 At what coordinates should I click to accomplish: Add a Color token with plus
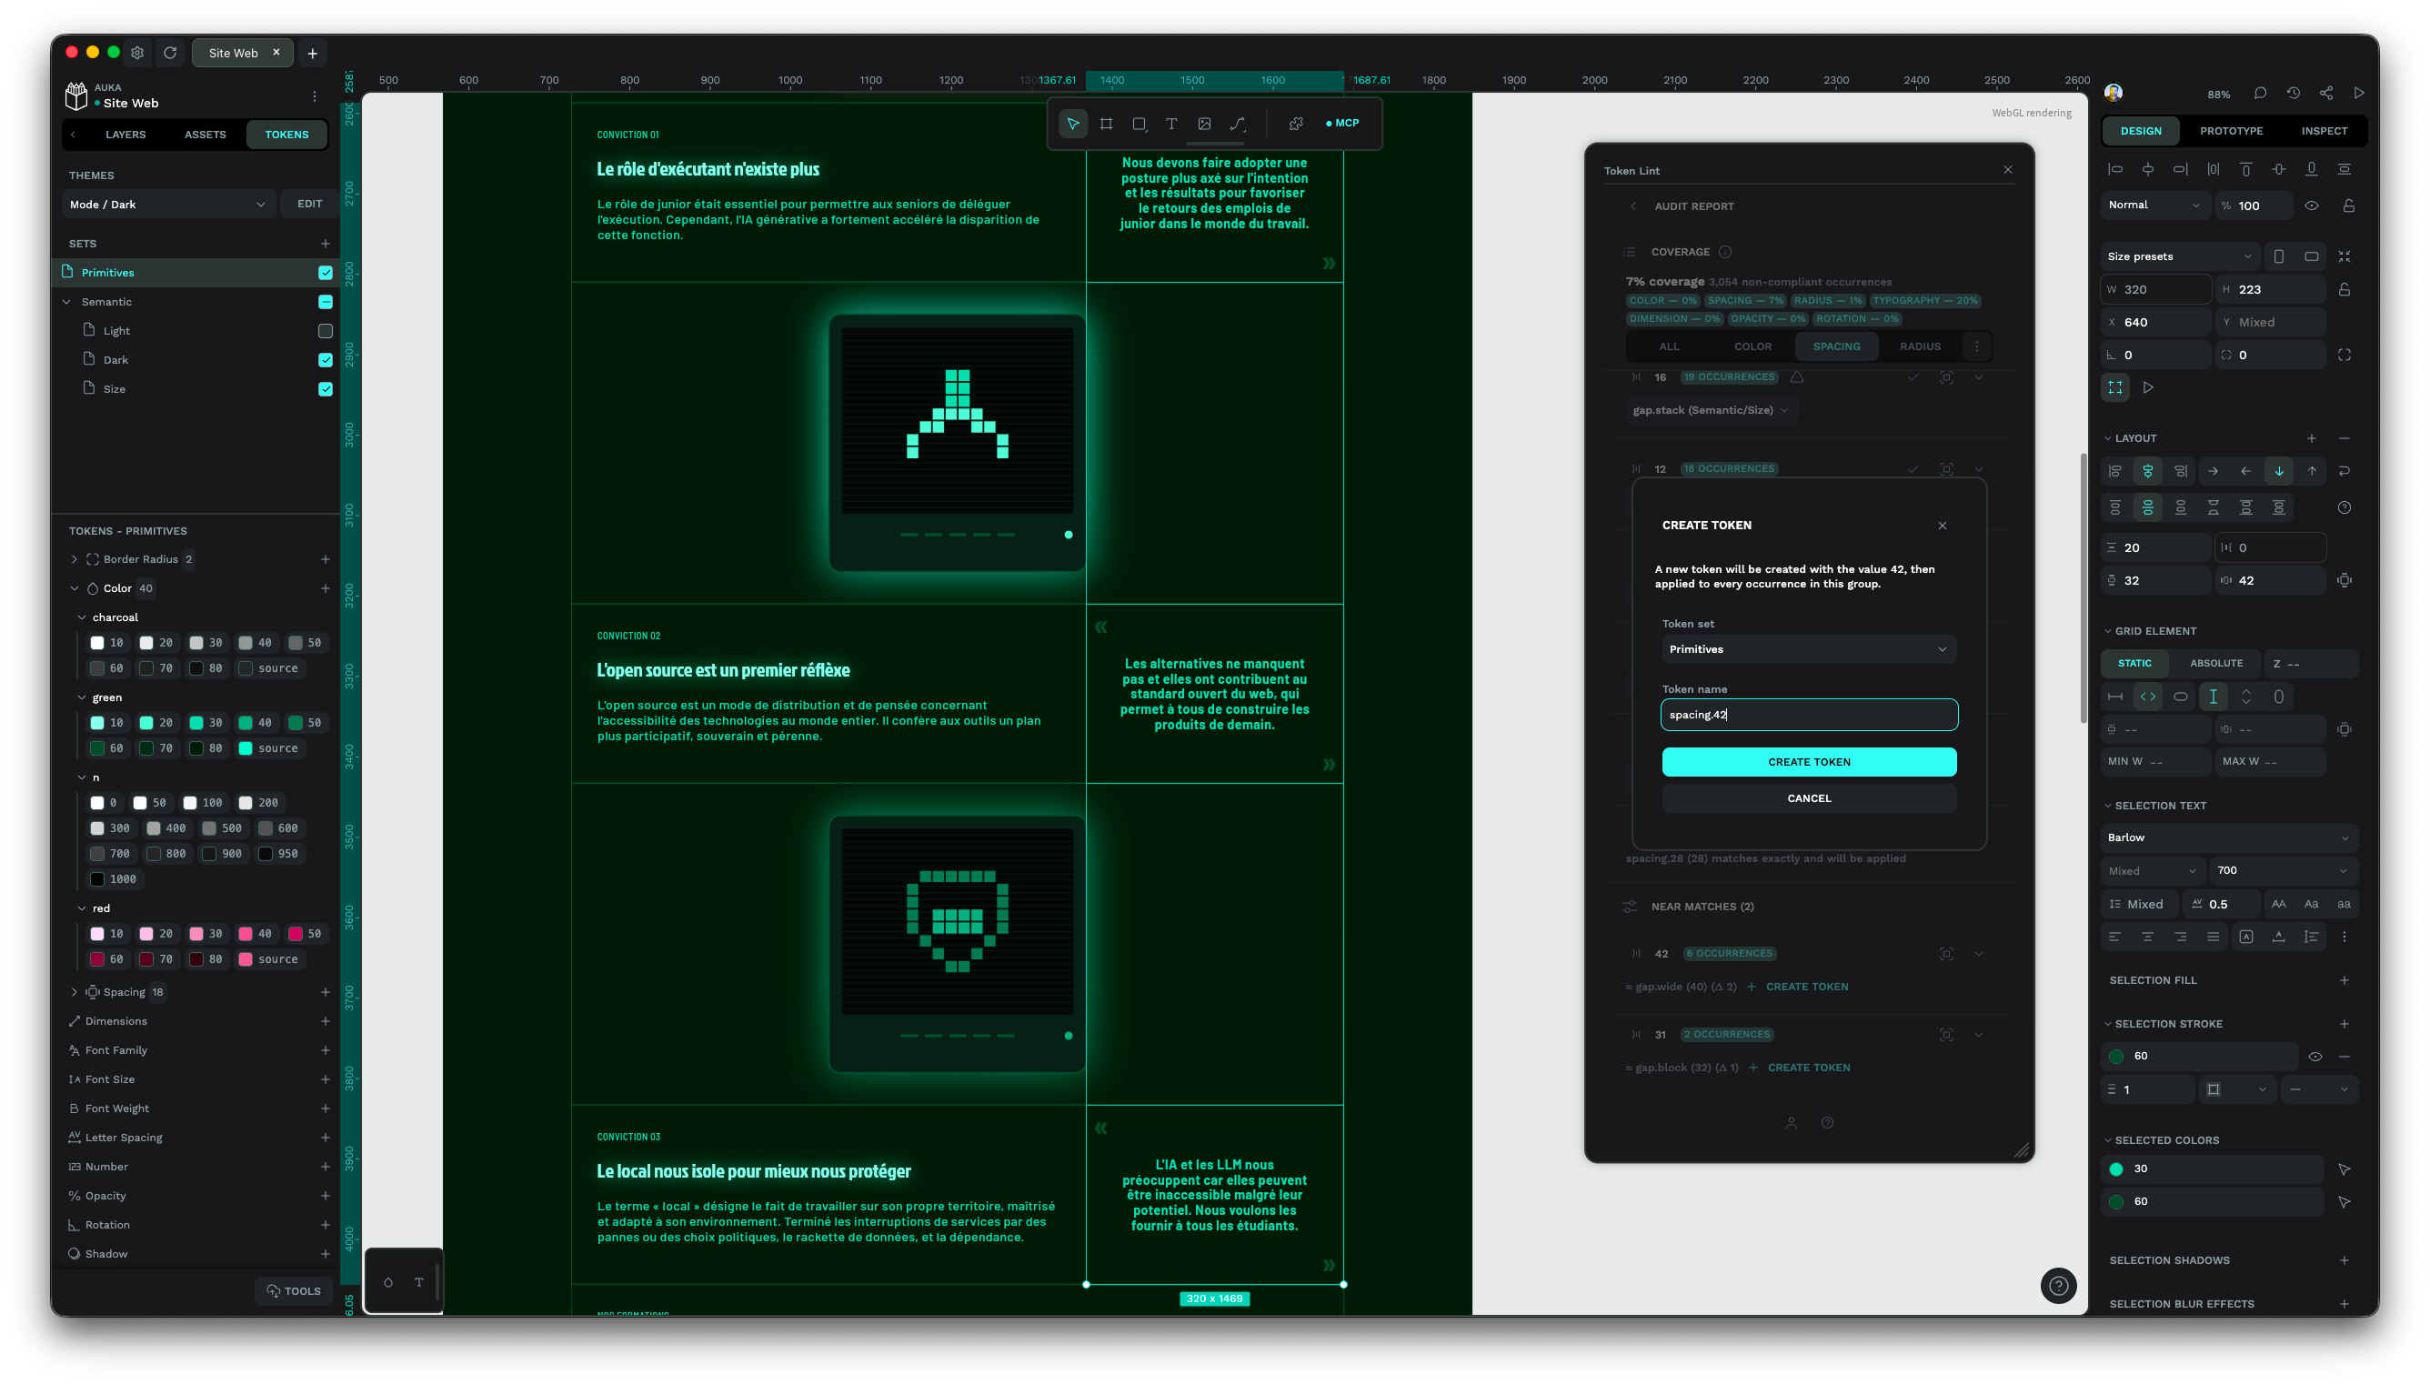pos(325,588)
